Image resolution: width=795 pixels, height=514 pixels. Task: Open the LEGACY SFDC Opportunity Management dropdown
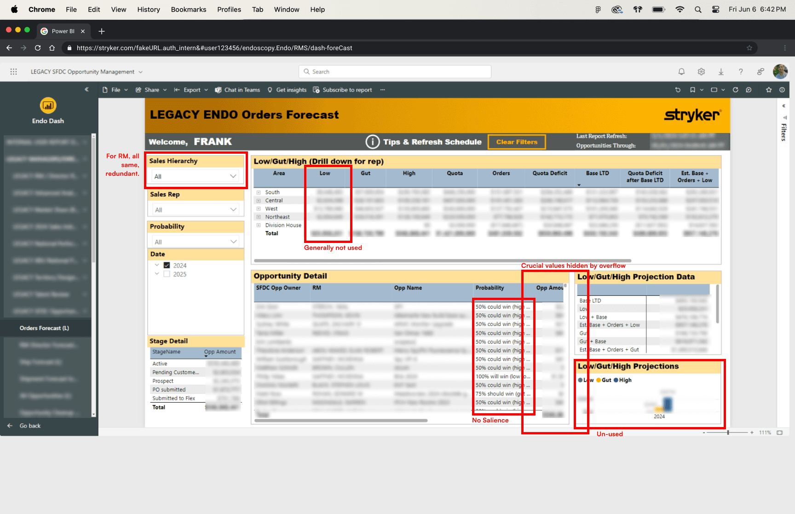86,72
